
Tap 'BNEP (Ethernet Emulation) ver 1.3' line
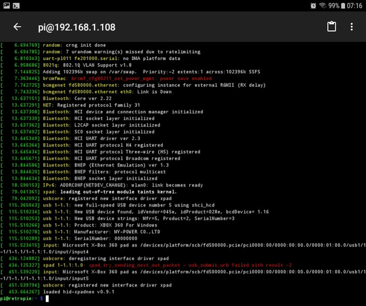(x=85, y=165)
